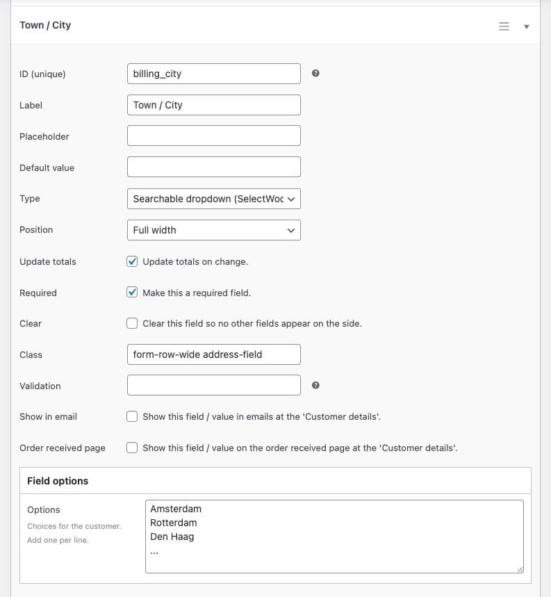The image size is (551, 597).
Task: Collapse the Town / City panel arrow
Action: point(527,26)
